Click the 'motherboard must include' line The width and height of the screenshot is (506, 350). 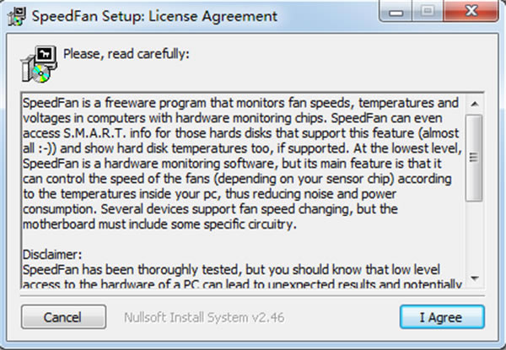[x=159, y=224]
